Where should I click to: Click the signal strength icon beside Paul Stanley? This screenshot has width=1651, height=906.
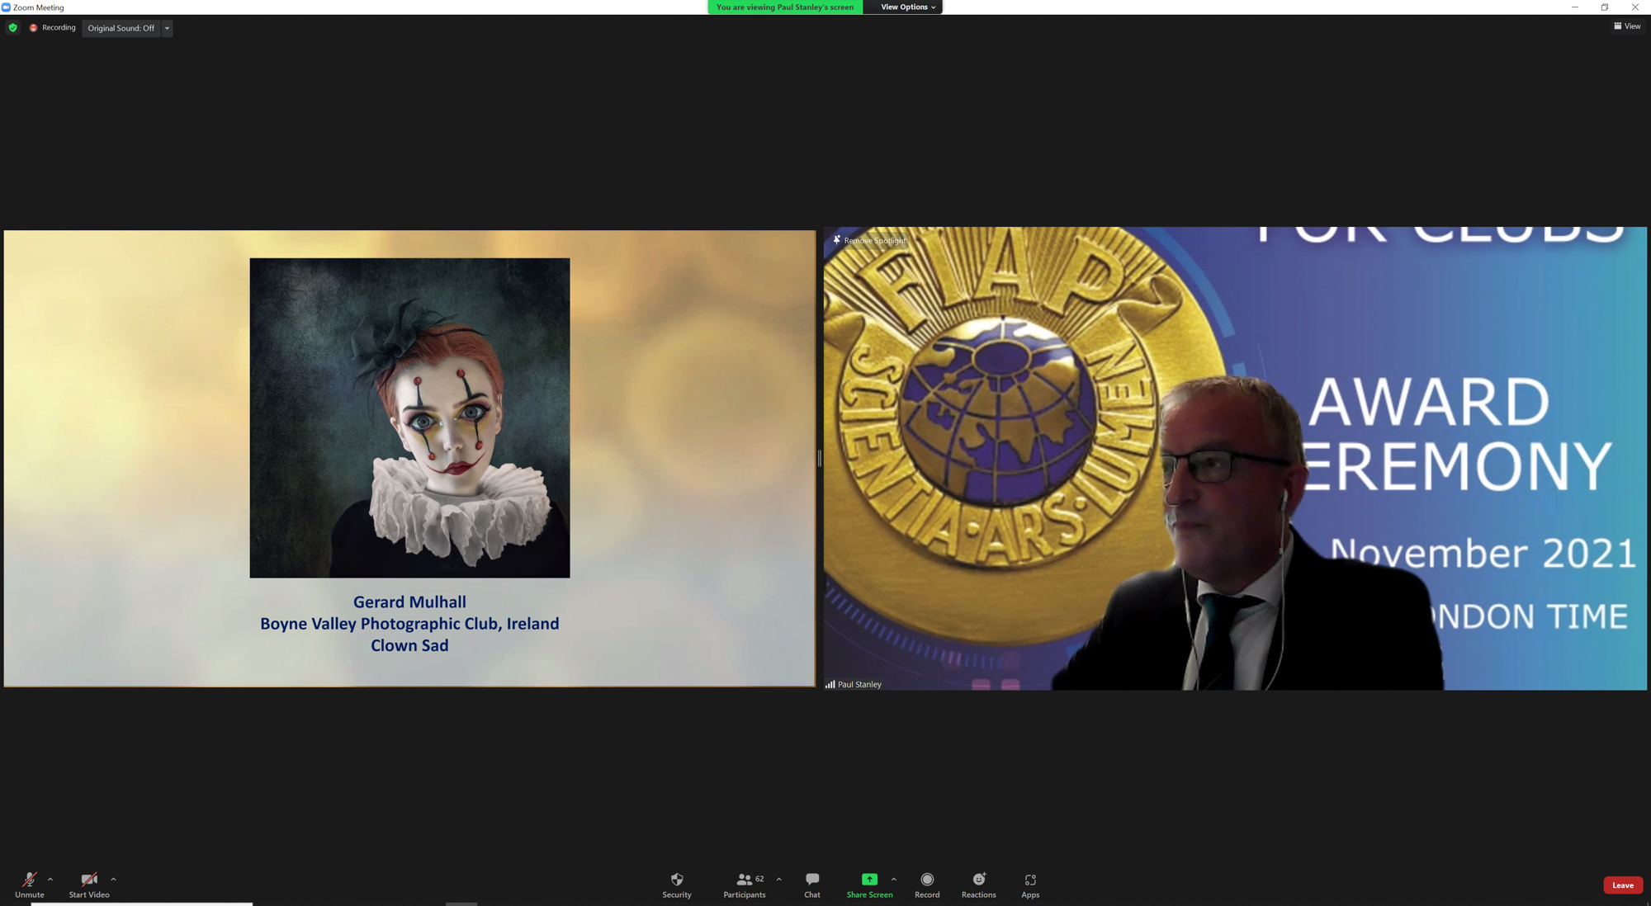pyautogui.click(x=830, y=684)
